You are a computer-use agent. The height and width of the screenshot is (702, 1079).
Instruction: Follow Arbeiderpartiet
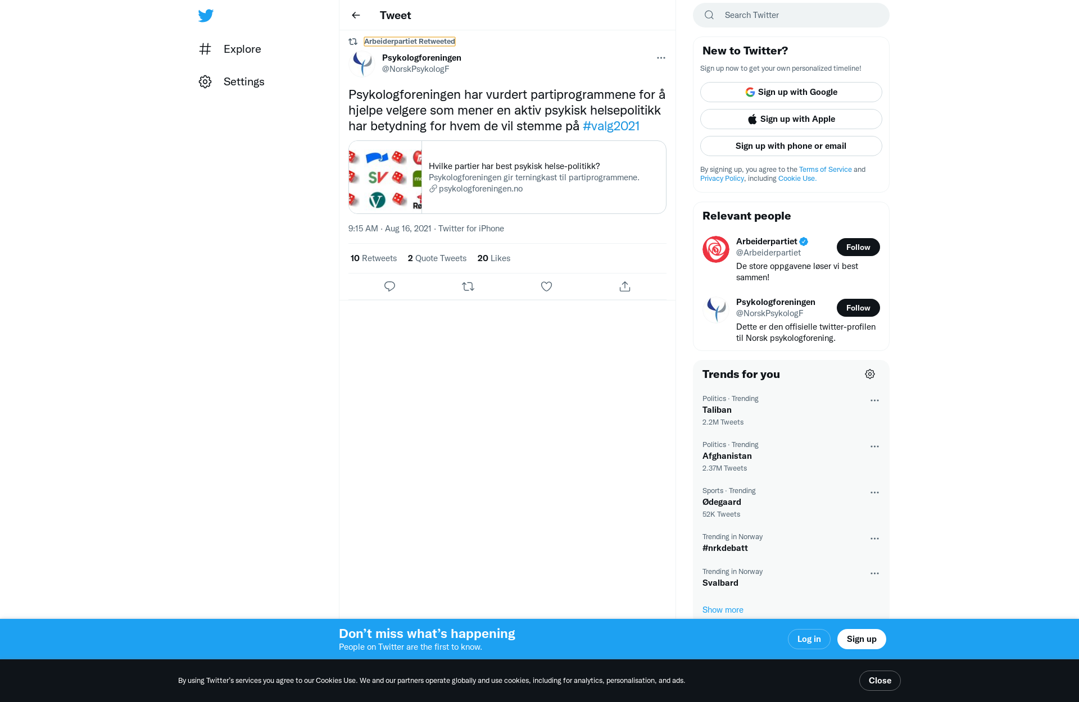point(858,247)
